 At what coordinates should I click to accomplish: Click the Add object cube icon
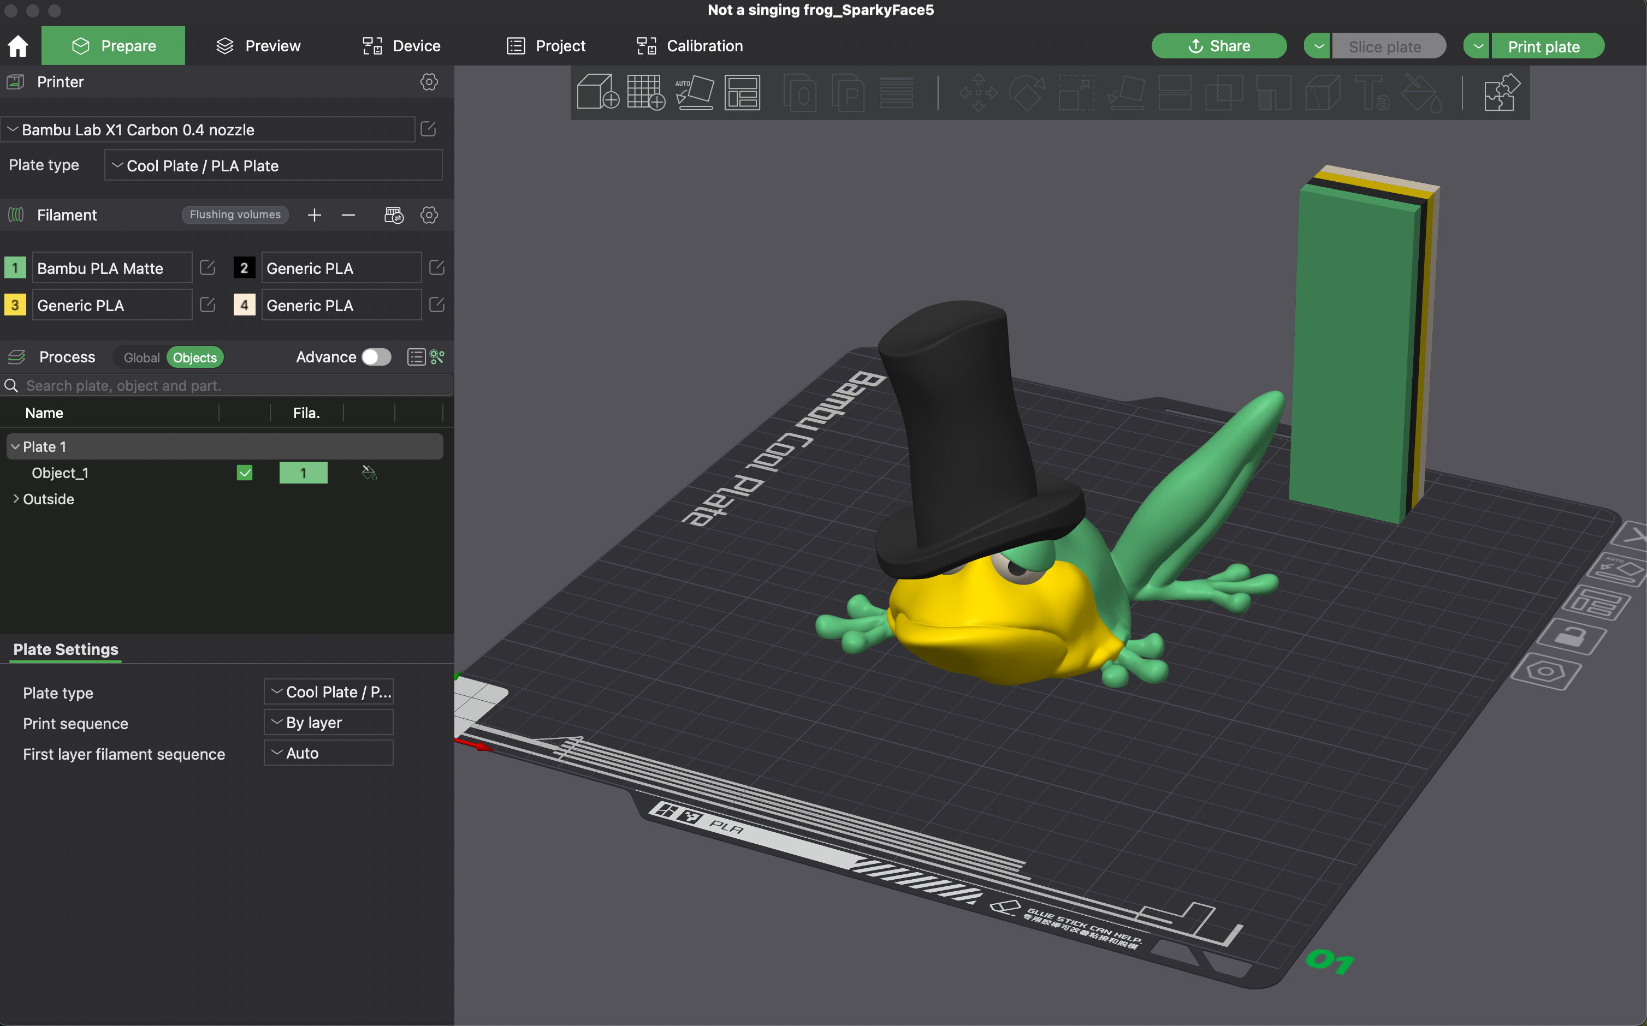(597, 92)
